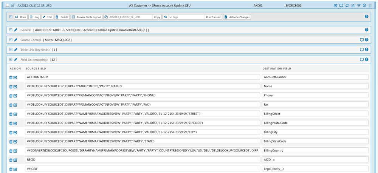Image resolution: width=378 pixels, height=173 pixels.
Task: Click the pencil icon beside Source Control
Action: pos(15,40)
